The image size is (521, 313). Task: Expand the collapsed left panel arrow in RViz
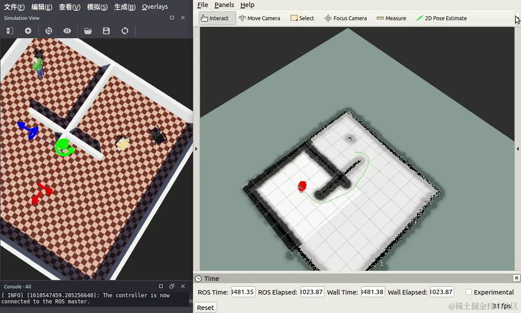click(x=197, y=149)
